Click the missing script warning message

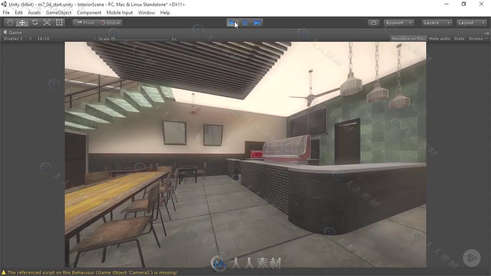[x=92, y=273]
